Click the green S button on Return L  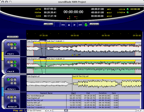(8, 79)
